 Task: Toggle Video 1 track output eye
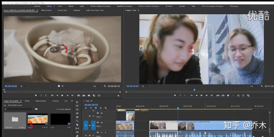tap(102, 123)
